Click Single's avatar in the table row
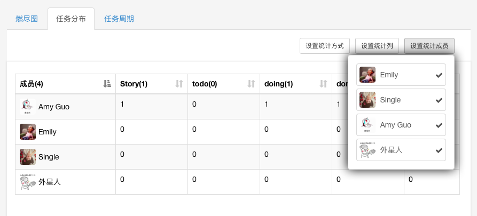Image resolution: width=477 pixels, height=216 pixels. point(28,157)
